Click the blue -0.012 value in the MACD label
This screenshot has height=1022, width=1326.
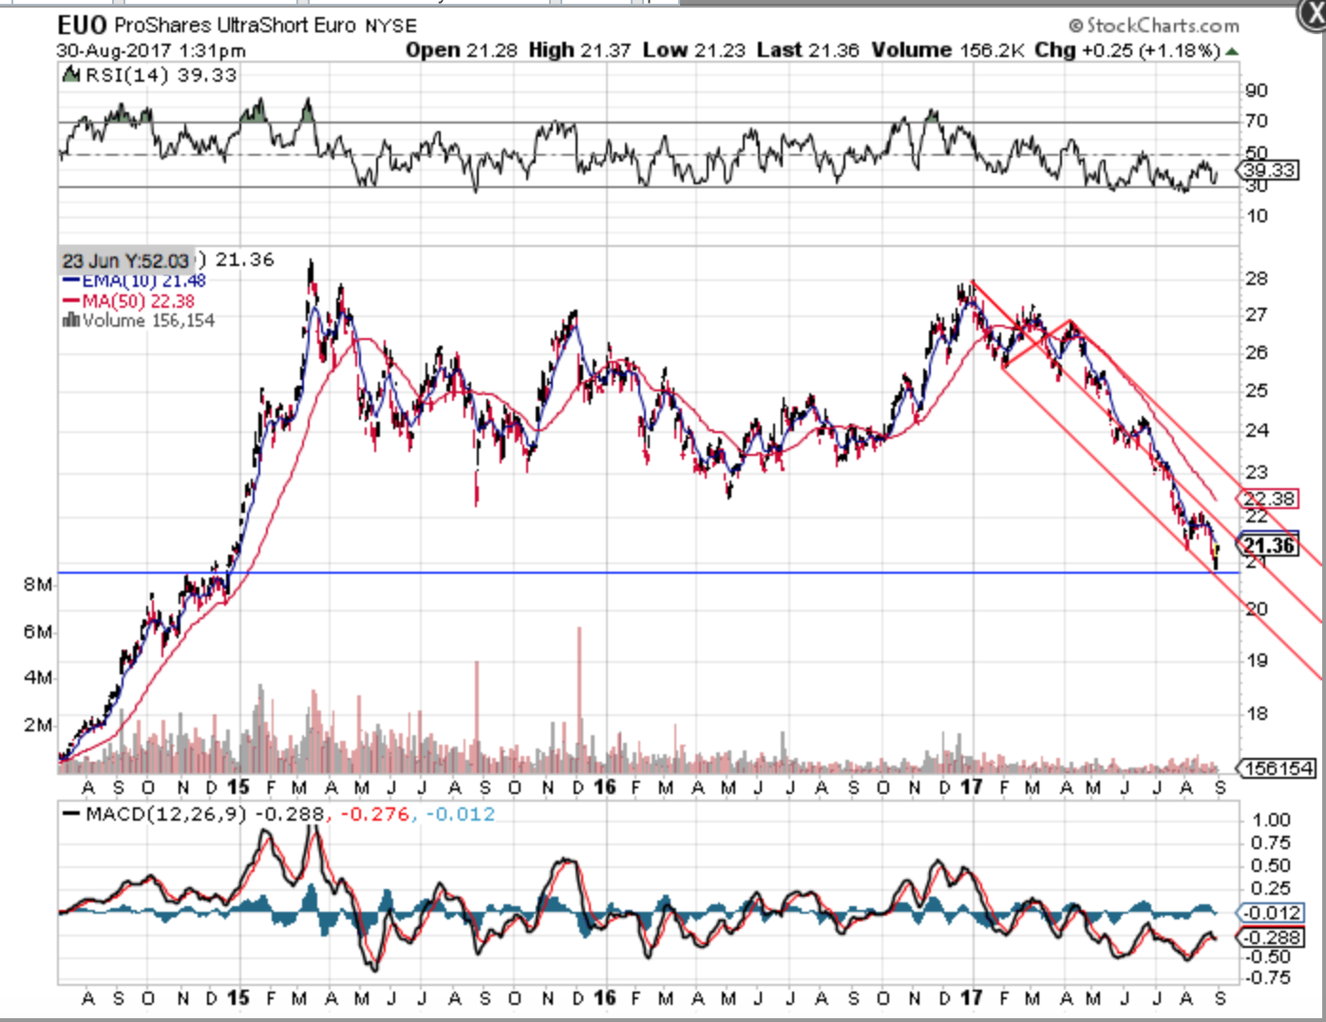(461, 814)
